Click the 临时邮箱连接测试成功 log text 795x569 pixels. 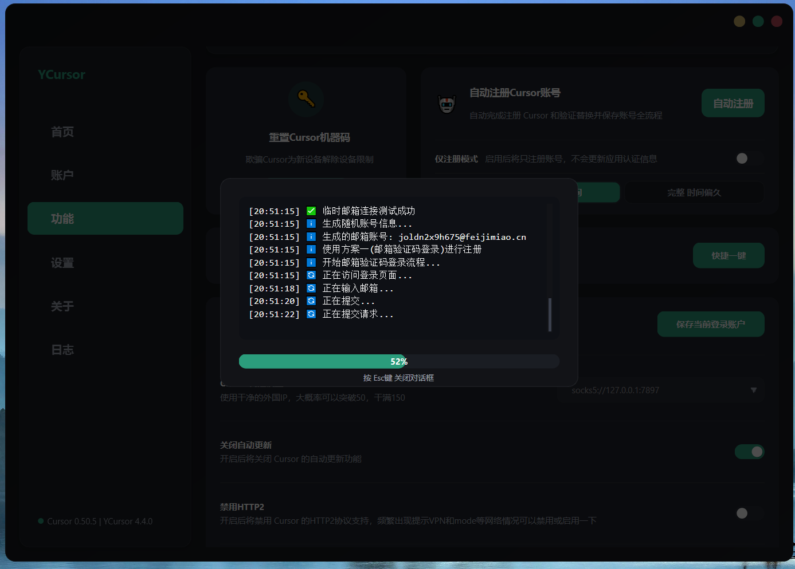369,211
